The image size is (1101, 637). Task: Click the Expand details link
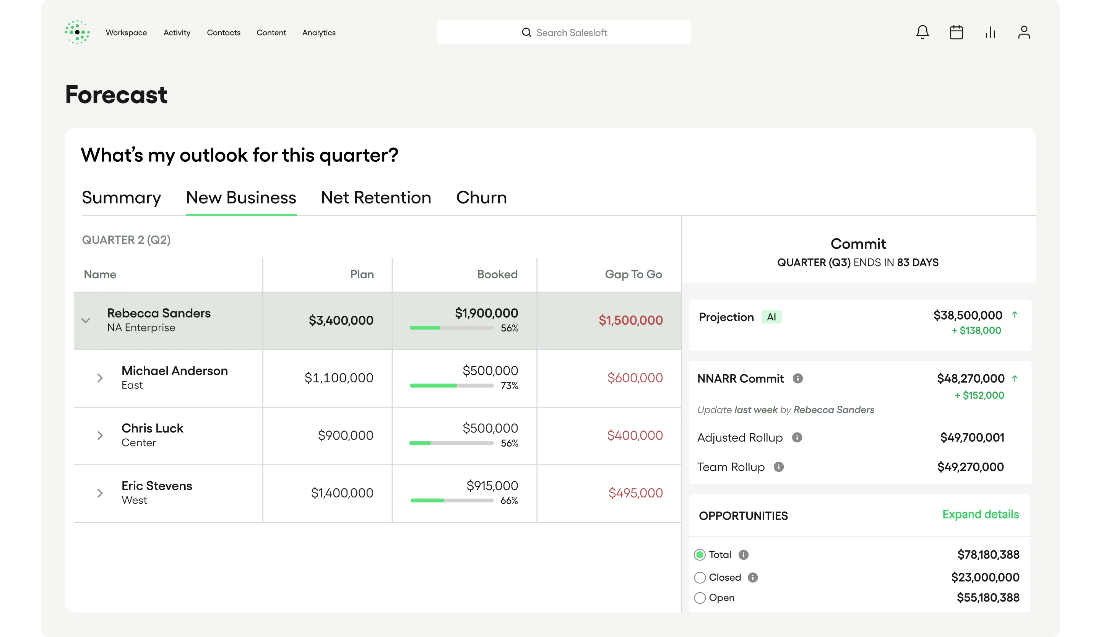coord(981,514)
